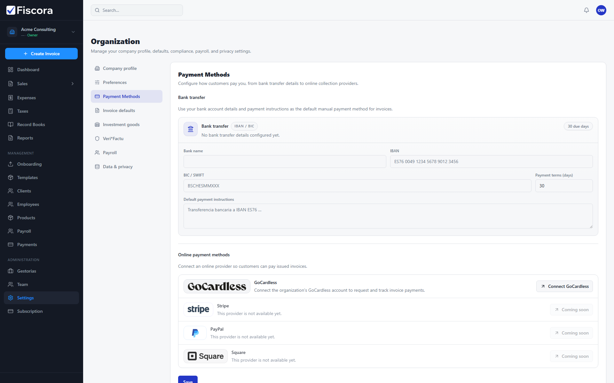Click the Onboarding upload icon
614x383 pixels.
11,164
